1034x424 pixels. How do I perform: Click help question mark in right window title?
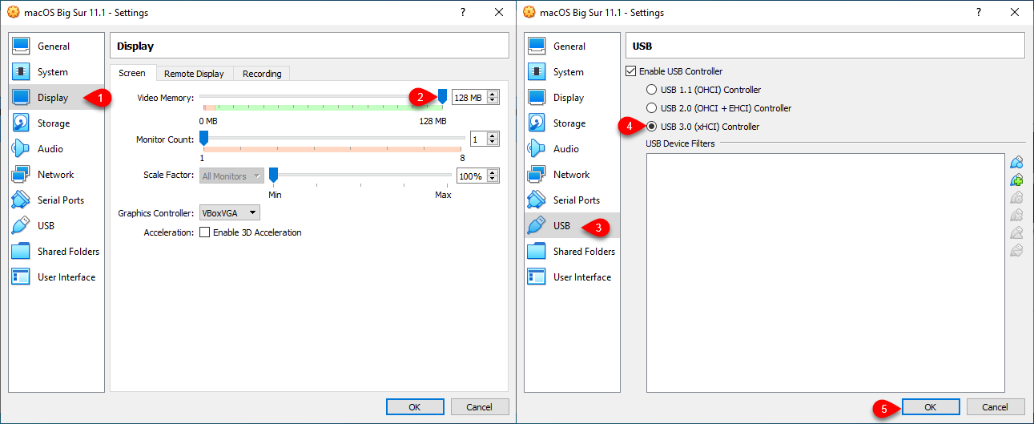click(980, 13)
